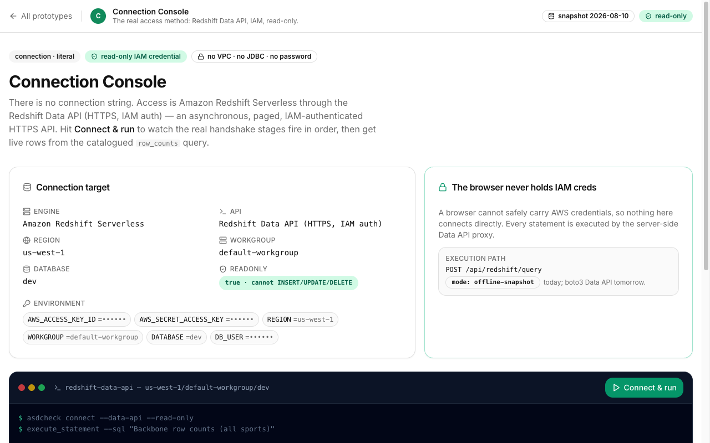Click the server icon next to ENGINE
Viewport: 710px width, 443px height.
[27, 212]
